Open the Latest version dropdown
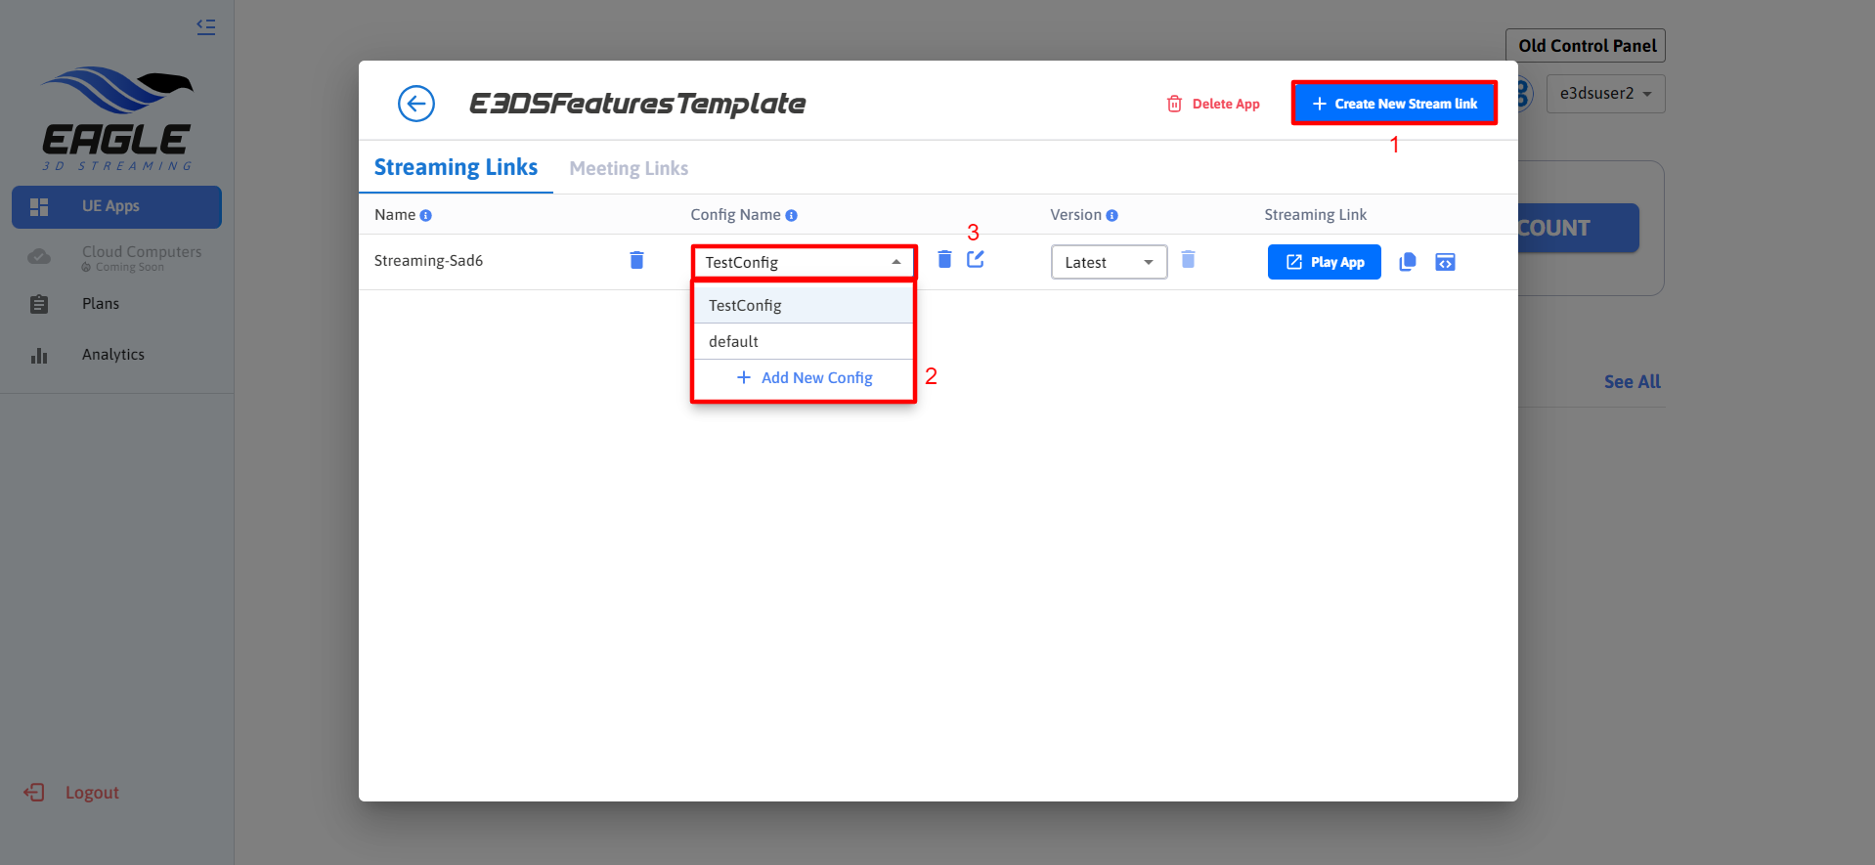 pos(1109,262)
